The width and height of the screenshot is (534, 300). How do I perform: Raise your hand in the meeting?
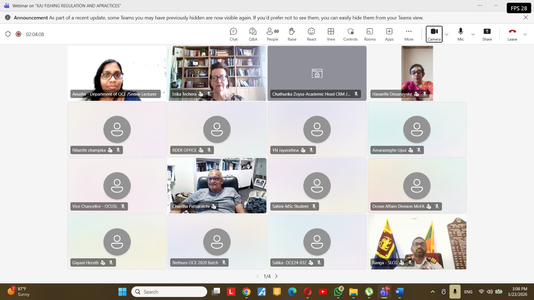pos(292,34)
